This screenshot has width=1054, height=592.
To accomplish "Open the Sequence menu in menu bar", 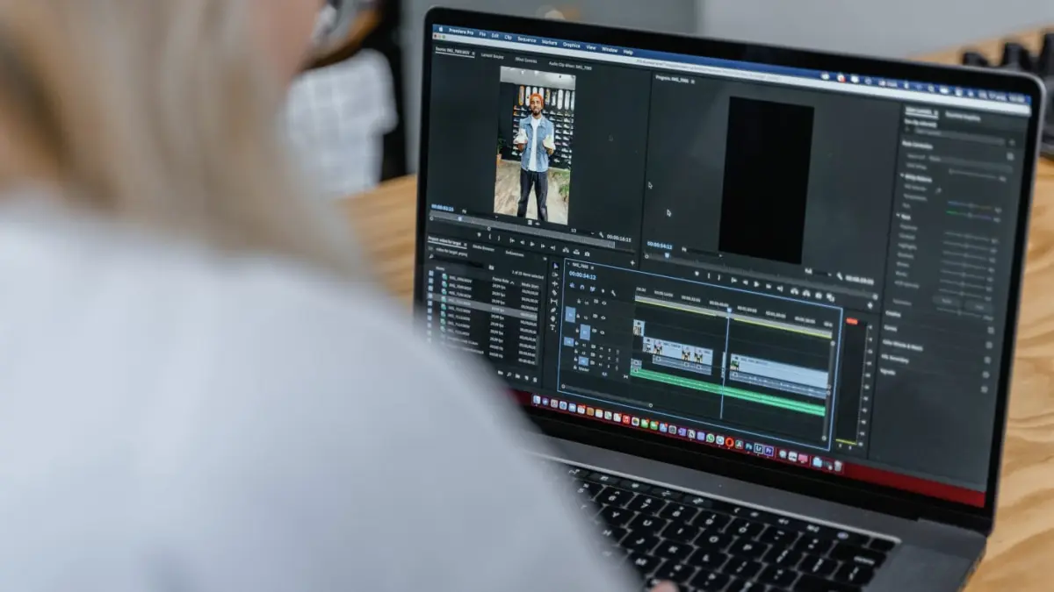I will tap(527, 39).
